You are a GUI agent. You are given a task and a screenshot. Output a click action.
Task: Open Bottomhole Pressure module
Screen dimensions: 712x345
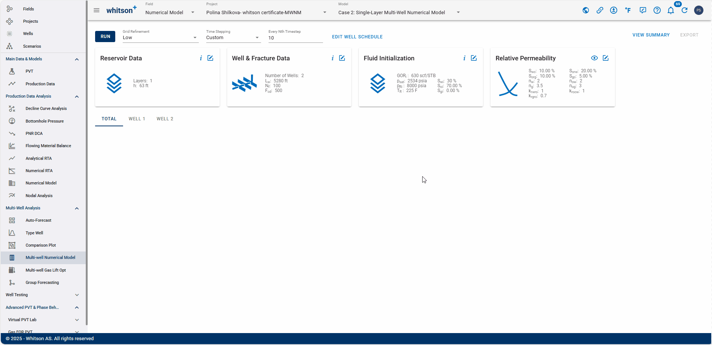[43, 121]
